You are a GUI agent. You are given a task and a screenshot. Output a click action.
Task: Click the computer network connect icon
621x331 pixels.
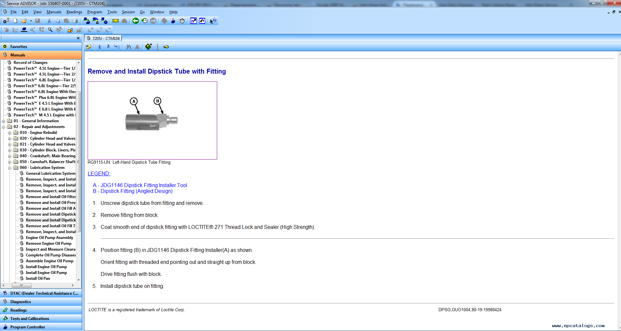coord(87,21)
